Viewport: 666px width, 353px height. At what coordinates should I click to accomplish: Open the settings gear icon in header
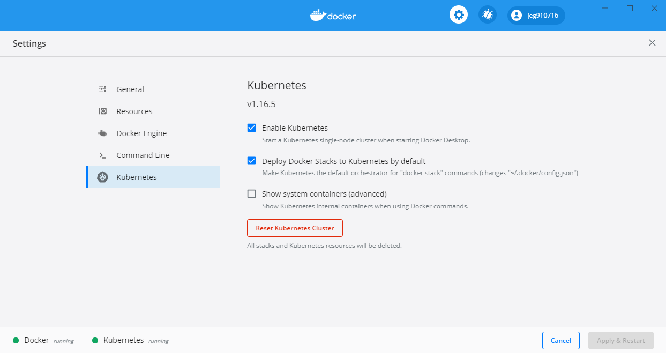[458, 15]
